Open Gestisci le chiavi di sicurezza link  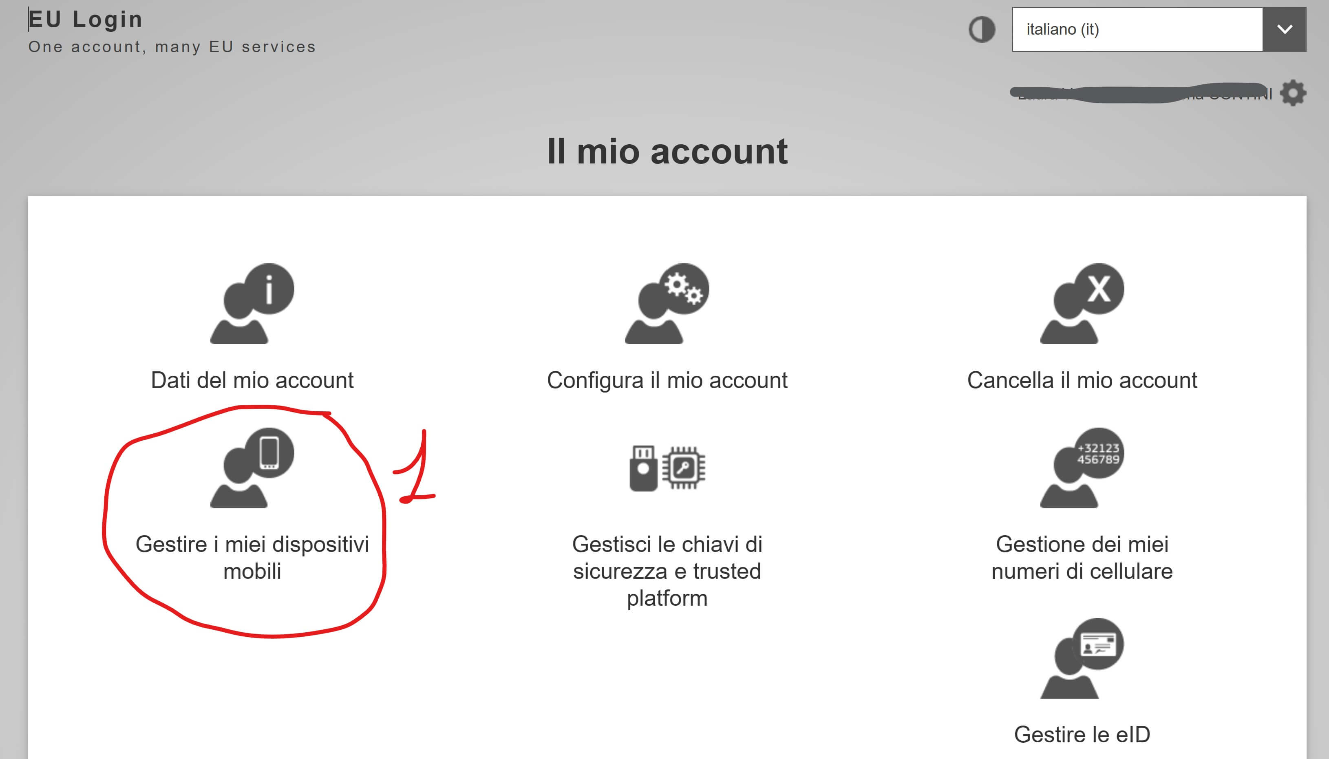coord(667,571)
